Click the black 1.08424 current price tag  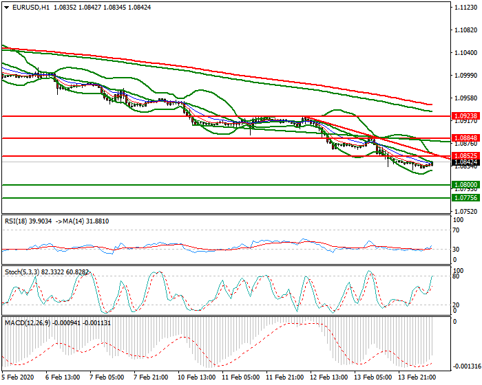pos(465,162)
